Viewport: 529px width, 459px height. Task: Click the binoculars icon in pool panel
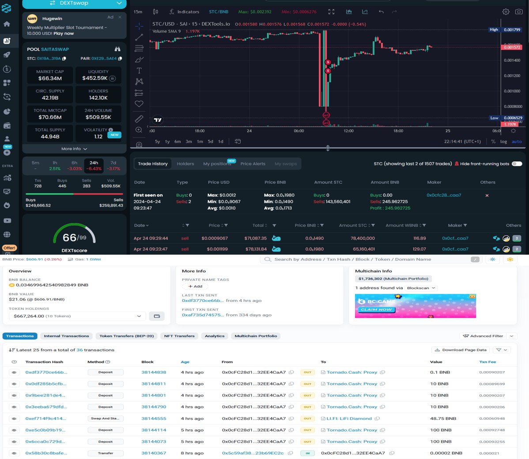click(117, 49)
